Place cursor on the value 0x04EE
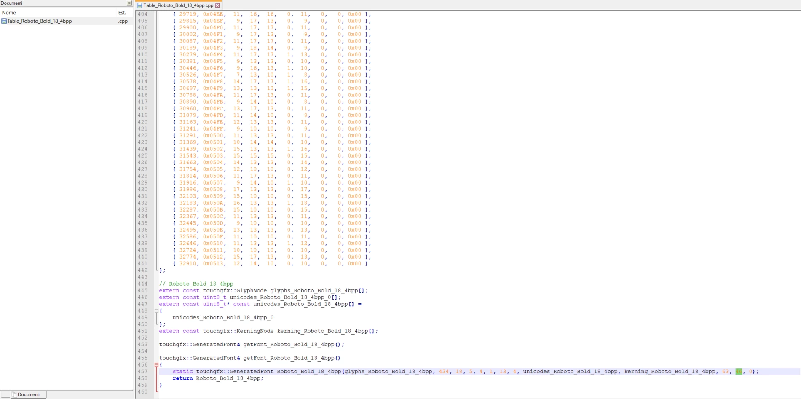 tap(213, 14)
